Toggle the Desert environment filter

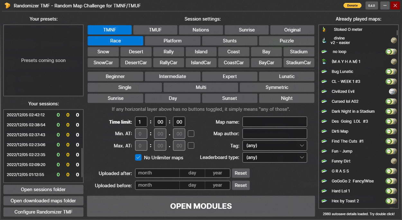[x=136, y=52]
